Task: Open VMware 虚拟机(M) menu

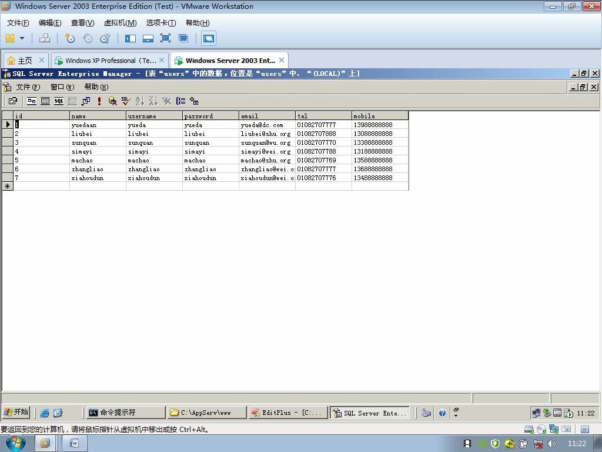Action: point(120,23)
